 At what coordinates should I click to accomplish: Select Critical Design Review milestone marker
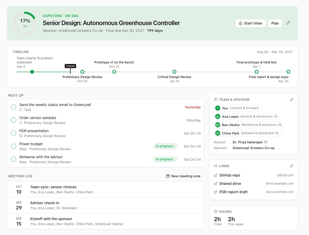(x=174, y=72)
